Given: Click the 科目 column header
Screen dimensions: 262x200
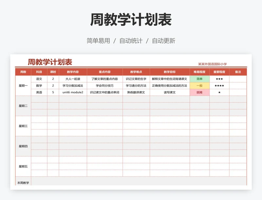Looking at the screenshot, I should (x=39, y=72).
